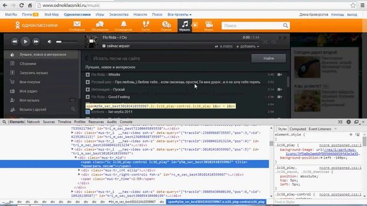This screenshot has height=206, width=367.
Task: Switch to DevTools Network tab
Action: (33, 122)
